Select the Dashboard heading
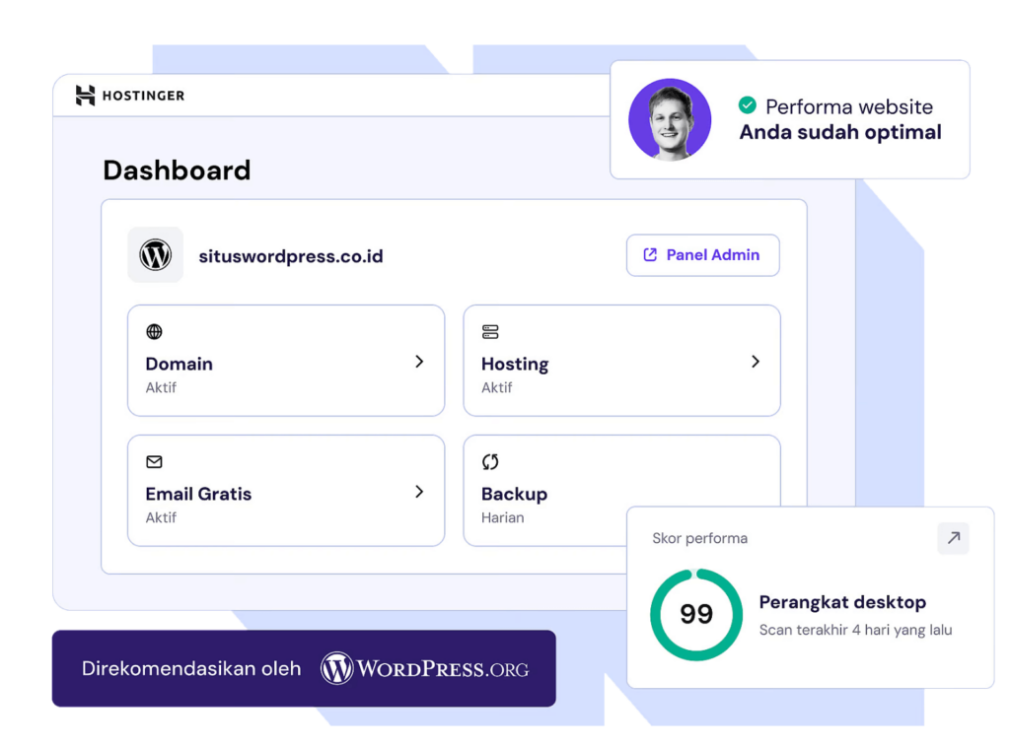 [177, 170]
